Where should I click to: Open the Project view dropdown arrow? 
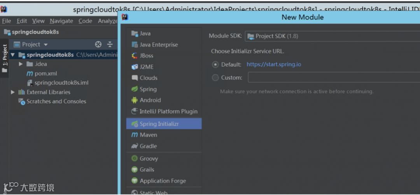[x=45, y=45]
